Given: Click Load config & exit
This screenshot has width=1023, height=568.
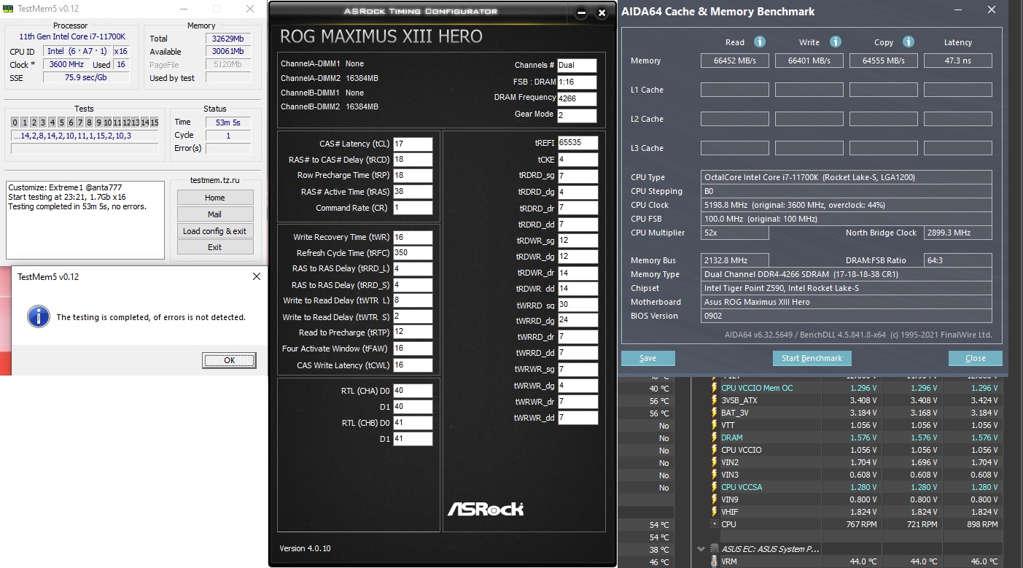Looking at the screenshot, I should tap(215, 231).
